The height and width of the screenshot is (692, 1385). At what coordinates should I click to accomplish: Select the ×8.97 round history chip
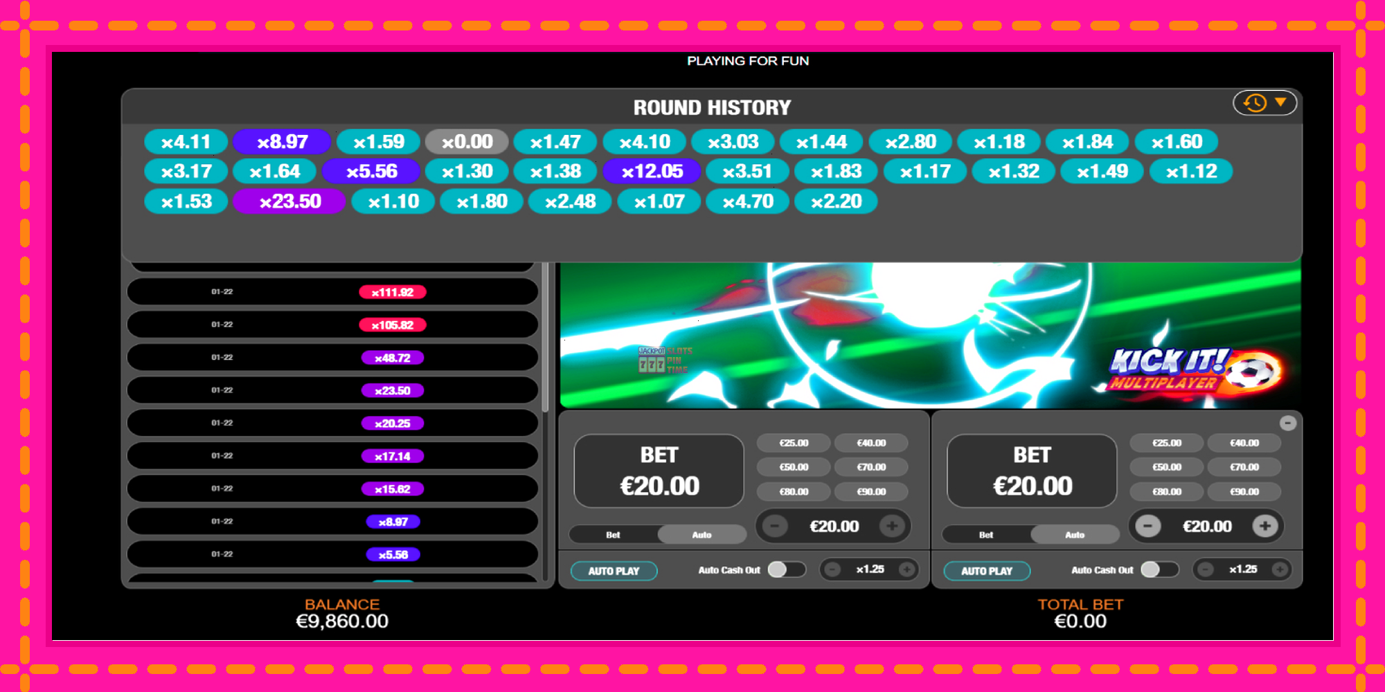click(282, 142)
